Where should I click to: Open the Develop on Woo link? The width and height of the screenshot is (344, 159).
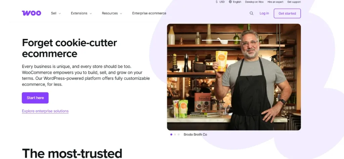(254, 2)
